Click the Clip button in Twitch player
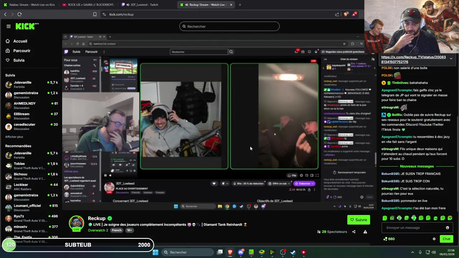This screenshot has height=258, width=459. 292,175
